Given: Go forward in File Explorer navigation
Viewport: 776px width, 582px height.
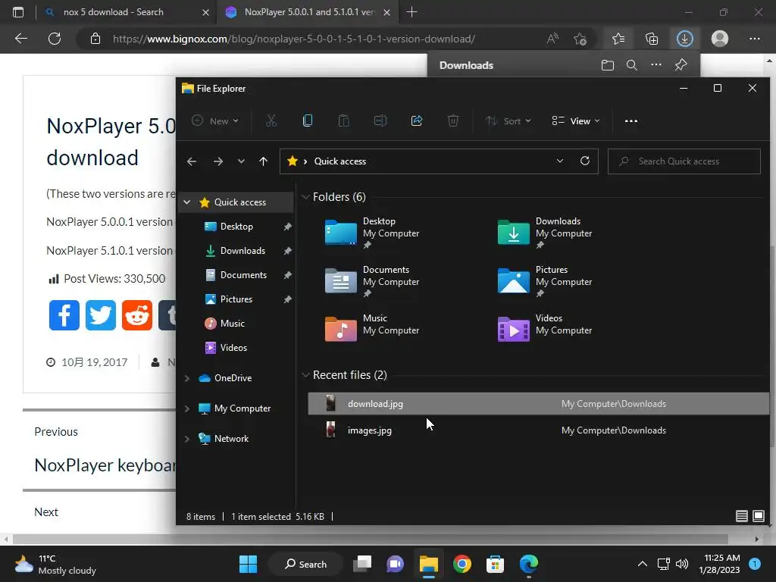Looking at the screenshot, I should point(217,161).
